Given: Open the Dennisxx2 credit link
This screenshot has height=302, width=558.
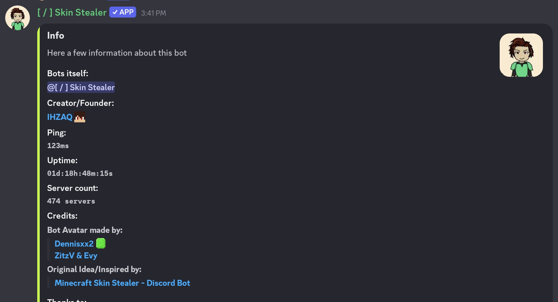Looking at the screenshot, I should 74,244.
